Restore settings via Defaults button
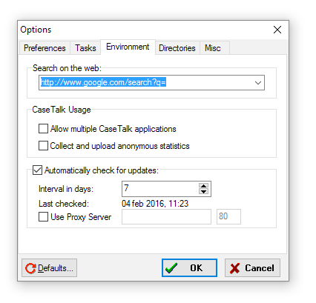The image size is (316, 303). click(49, 268)
